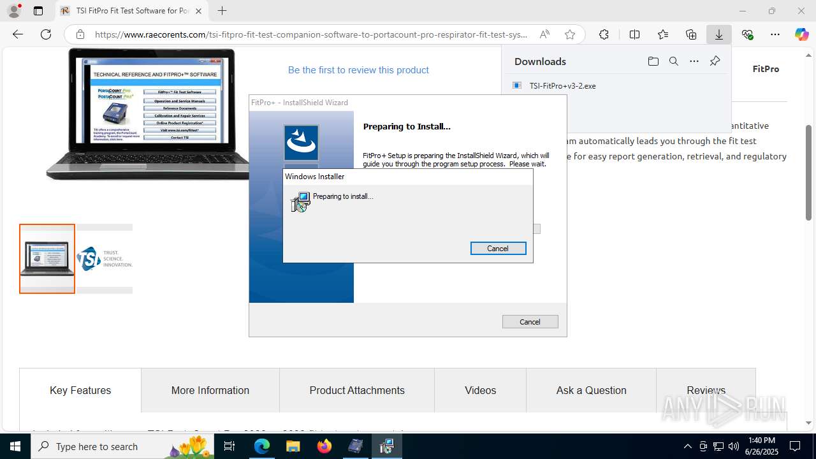This screenshot has height=459, width=816.
Task: Select the TSI logo thumbnail
Action: (x=105, y=259)
